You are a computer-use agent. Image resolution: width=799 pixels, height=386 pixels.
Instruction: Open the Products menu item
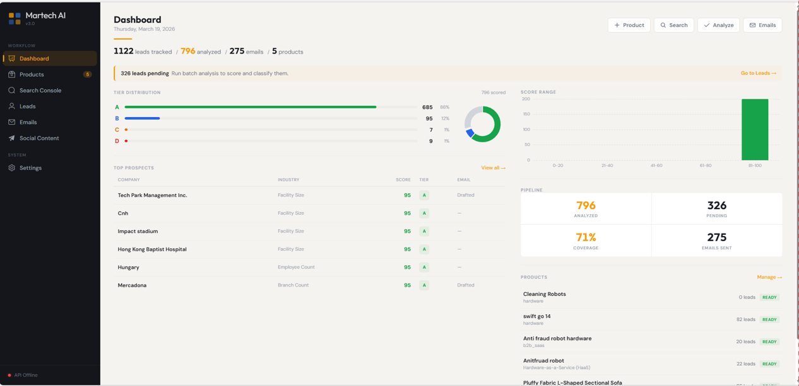(x=50, y=74)
